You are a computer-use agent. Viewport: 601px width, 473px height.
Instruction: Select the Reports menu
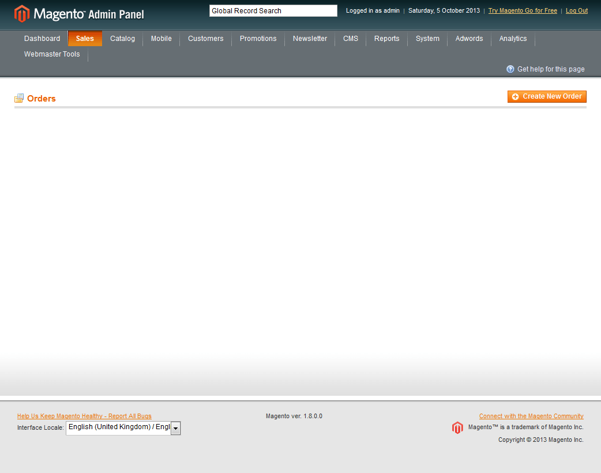click(x=386, y=39)
